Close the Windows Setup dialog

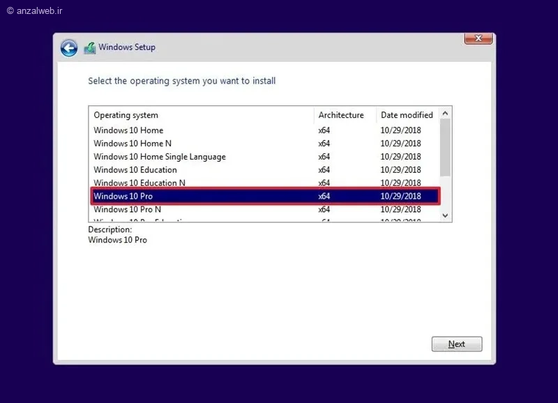478,38
